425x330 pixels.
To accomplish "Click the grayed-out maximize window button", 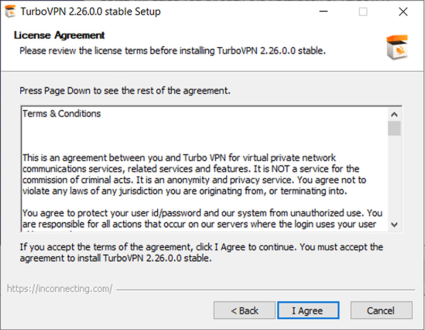I will point(363,12).
